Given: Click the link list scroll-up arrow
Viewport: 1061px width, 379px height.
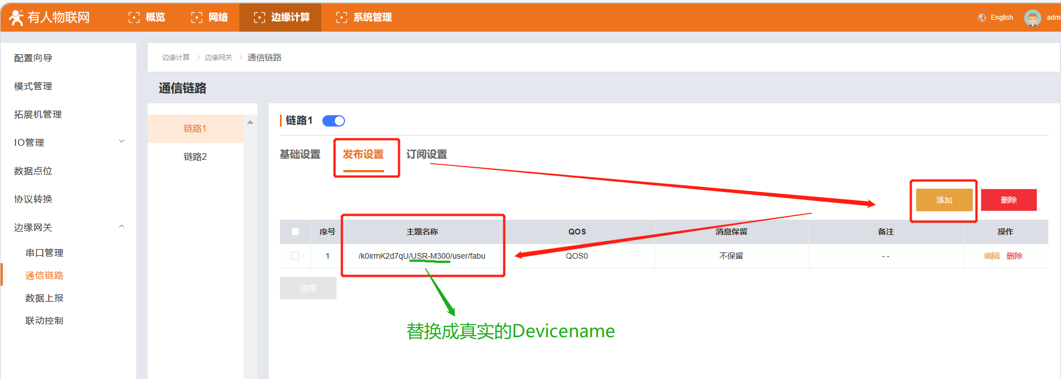Looking at the screenshot, I should coord(250,122).
